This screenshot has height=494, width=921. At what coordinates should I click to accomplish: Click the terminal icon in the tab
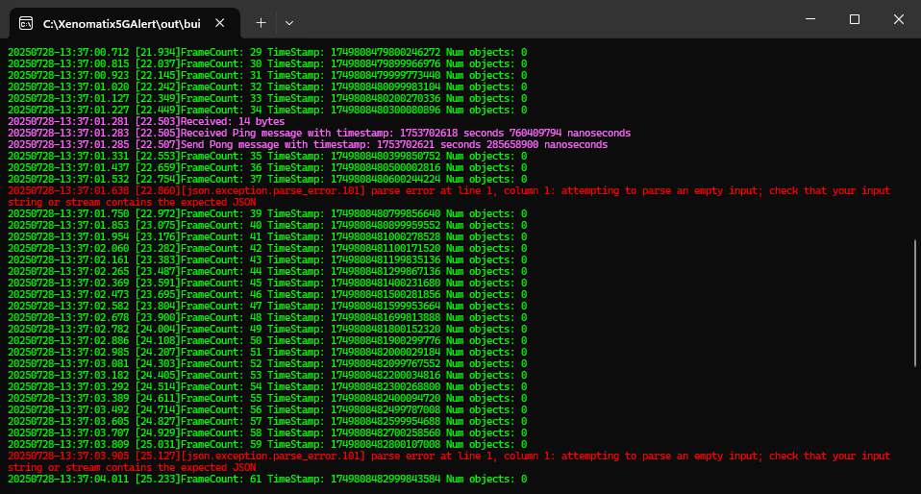[26, 20]
